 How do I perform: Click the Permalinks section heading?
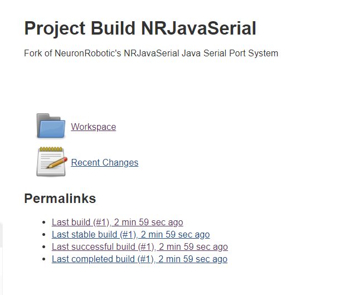point(60,199)
